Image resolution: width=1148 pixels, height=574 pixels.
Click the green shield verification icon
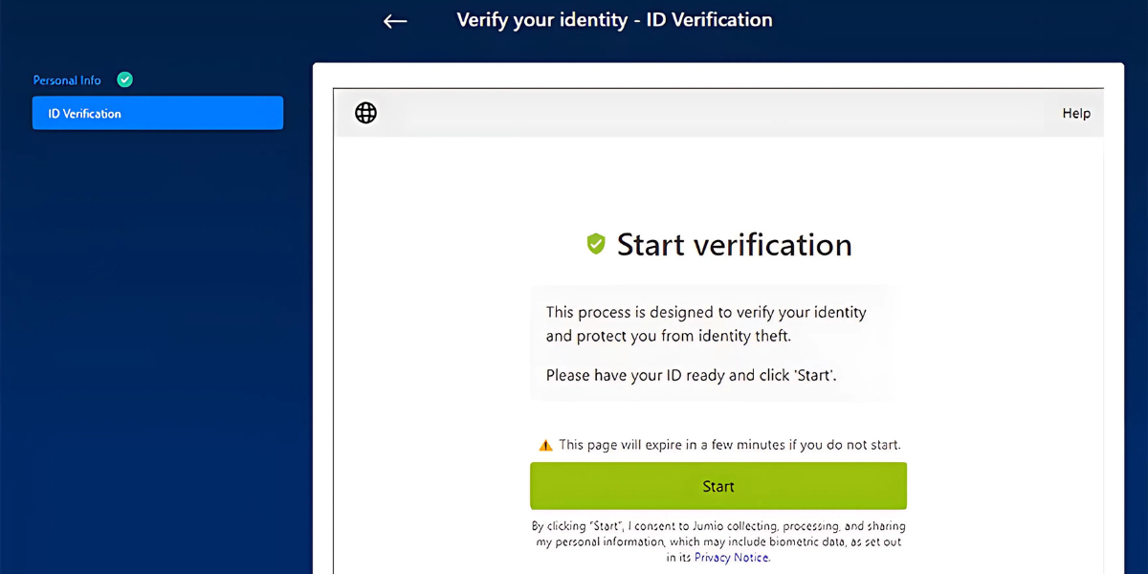click(x=596, y=245)
